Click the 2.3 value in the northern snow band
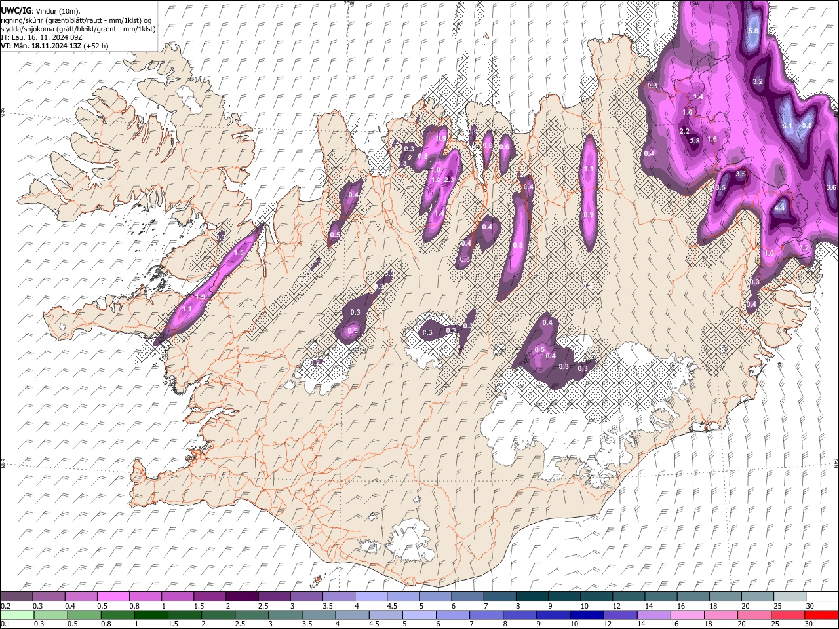839x629 pixels. pos(449,180)
